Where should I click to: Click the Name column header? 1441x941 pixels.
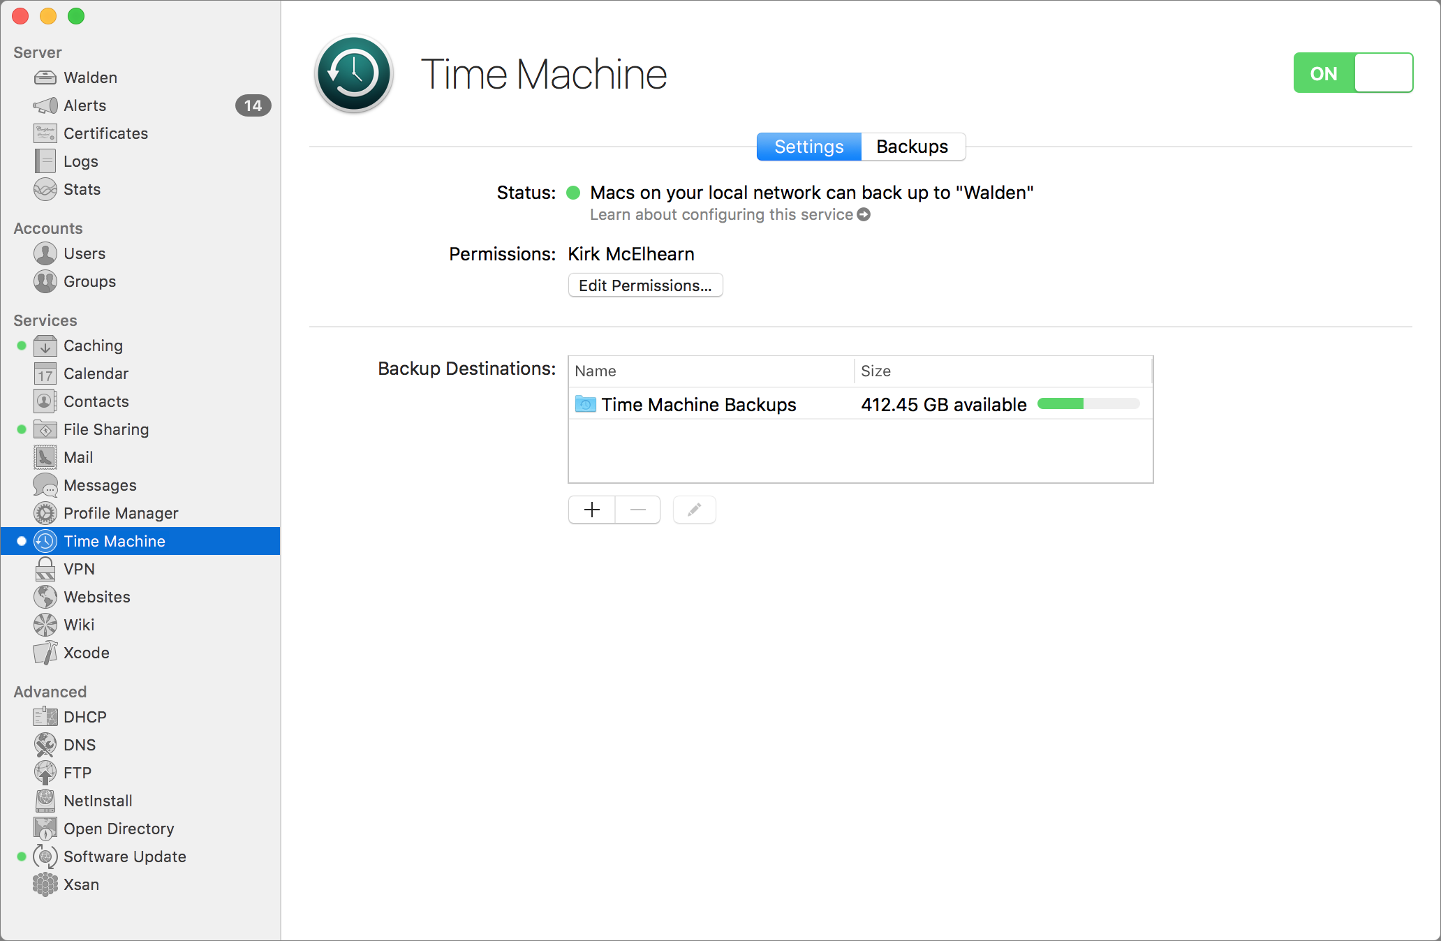tap(711, 371)
